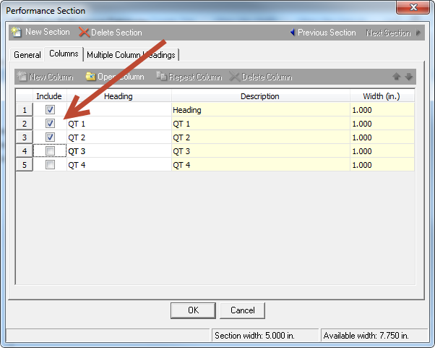Image resolution: width=435 pixels, height=348 pixels.
Task: Click the Delete Column X icon
Action: pos(234,77)
